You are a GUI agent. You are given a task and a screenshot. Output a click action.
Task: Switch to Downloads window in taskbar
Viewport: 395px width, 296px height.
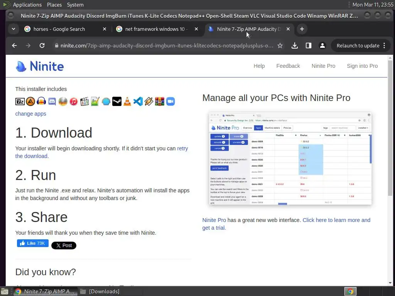pos(100,291)
